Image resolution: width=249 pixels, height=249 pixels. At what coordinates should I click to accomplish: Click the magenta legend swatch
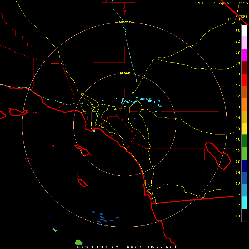tap(244, 55)
